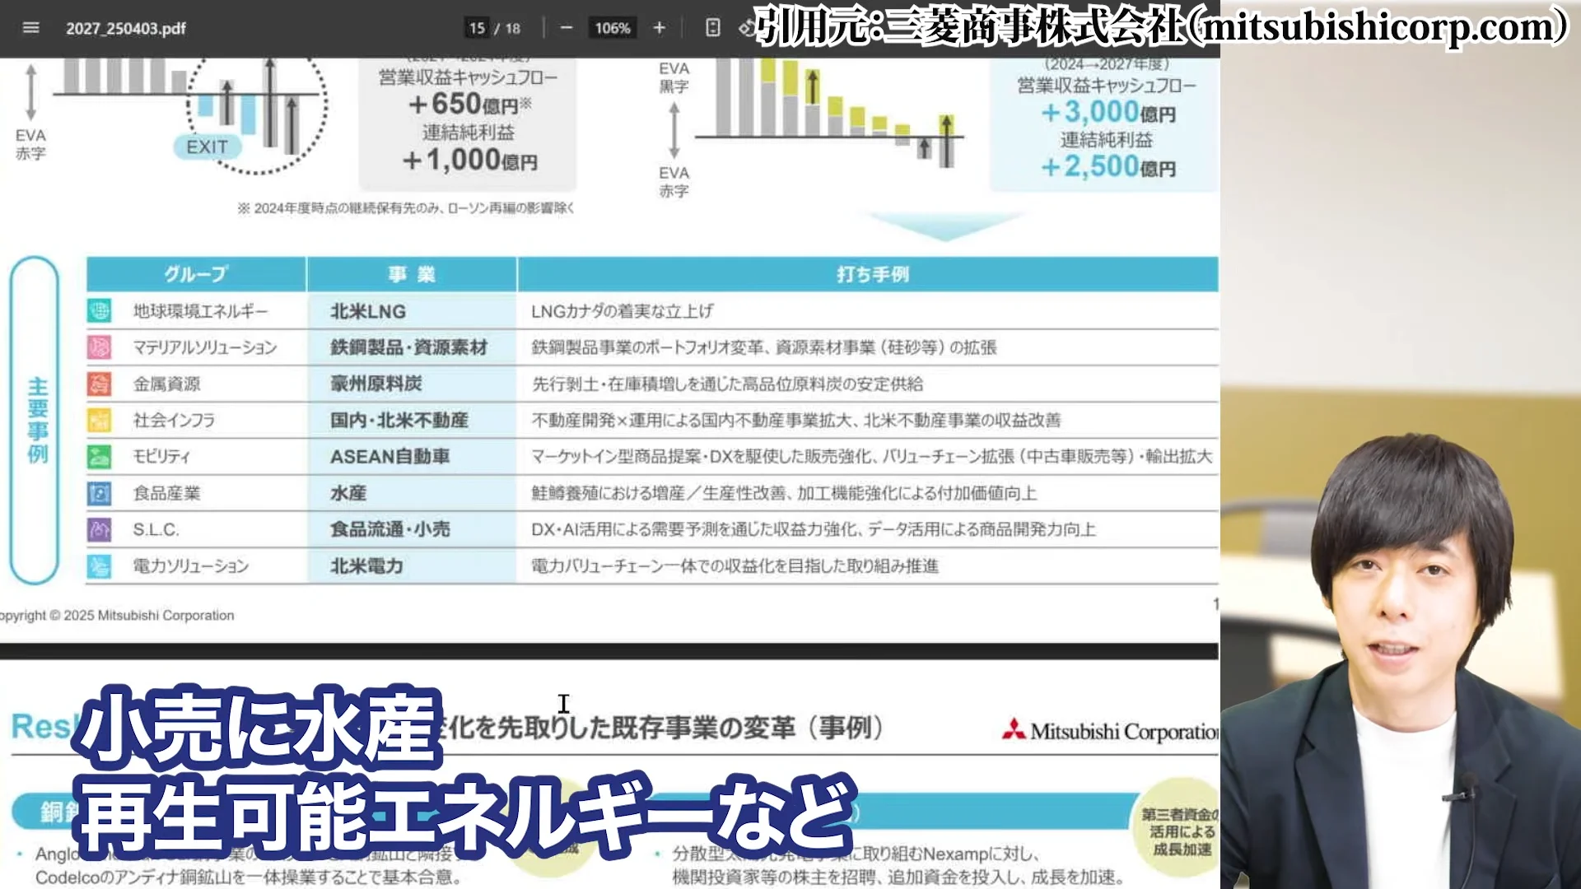
Task: Click the 地球環境エネルギー group name
Action: coord(201,311)
